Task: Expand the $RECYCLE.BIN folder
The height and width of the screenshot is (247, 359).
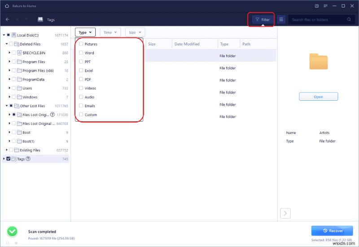Action: [9, 52]
